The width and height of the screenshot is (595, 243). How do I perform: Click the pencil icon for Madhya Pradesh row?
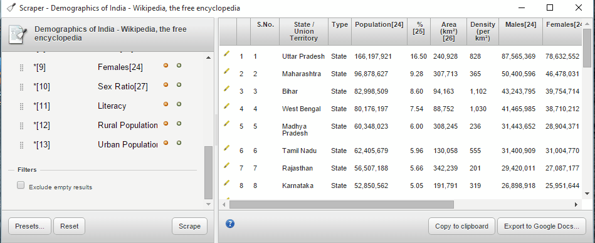click(226, 123)
